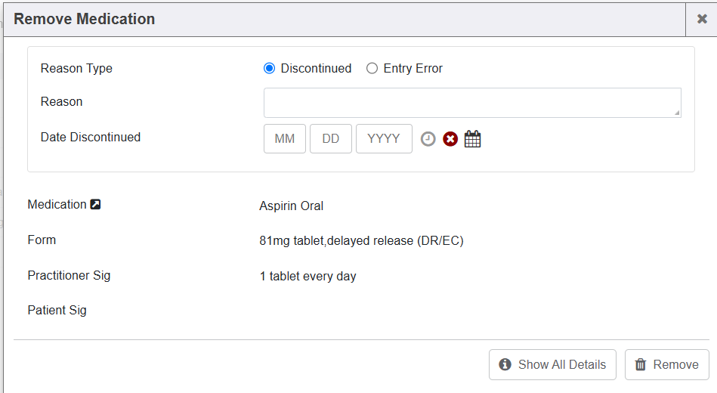Close the Remove Medication dialog
Screen dimensions: 717x393
point(701,19)
